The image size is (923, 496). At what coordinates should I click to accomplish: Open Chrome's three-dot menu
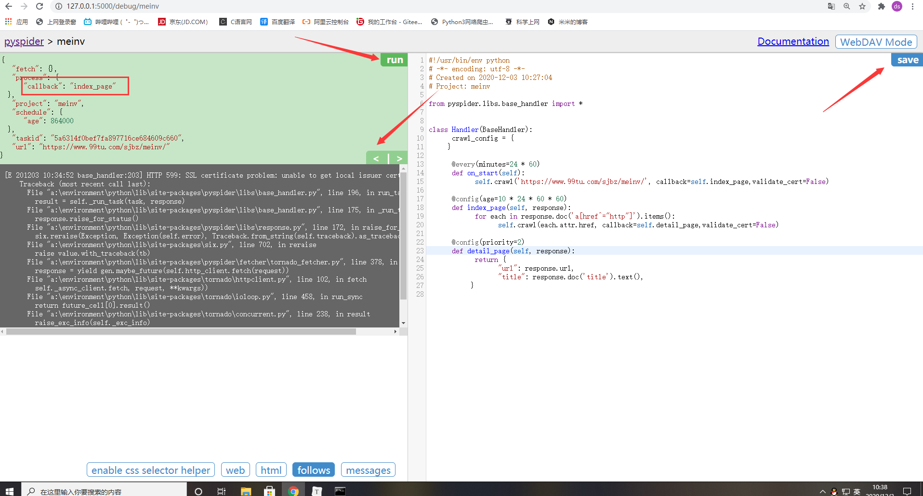912,6
